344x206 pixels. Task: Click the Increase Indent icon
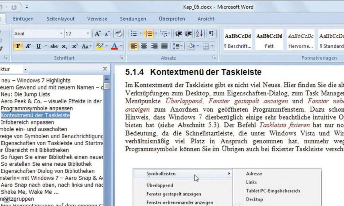188,33
